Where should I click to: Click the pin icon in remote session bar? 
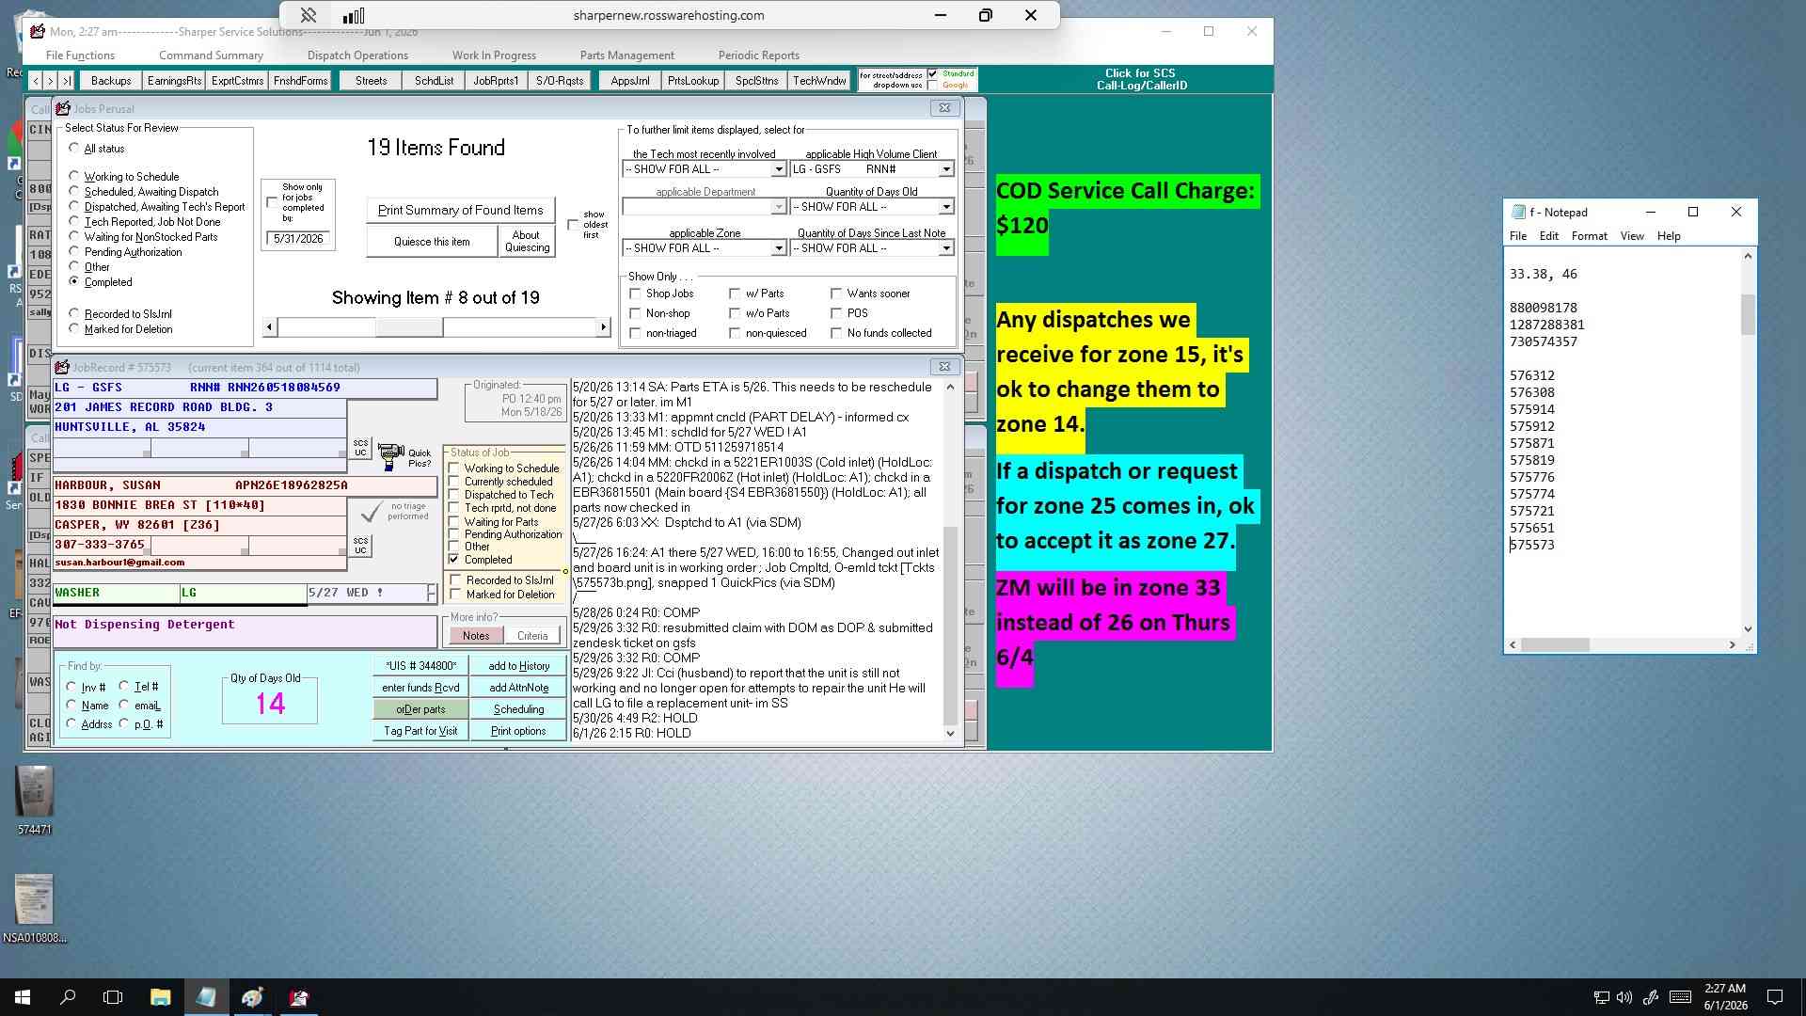click(308, 15)
